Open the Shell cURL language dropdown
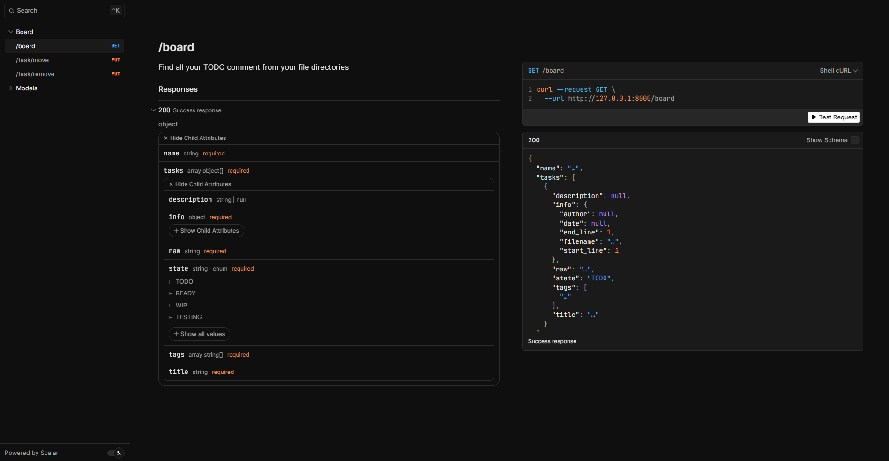The image size is (889, 461). (x=838, y=71)
